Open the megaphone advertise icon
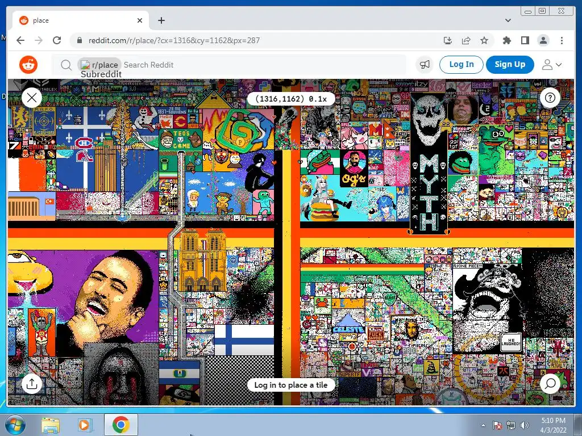 click(424, 65)
